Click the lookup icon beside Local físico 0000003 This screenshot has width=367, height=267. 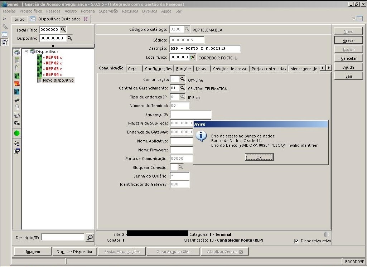[193, 57]
